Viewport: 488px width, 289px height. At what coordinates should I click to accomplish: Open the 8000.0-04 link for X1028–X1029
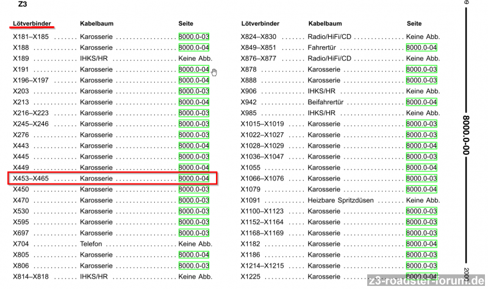(x=422, y=146)
